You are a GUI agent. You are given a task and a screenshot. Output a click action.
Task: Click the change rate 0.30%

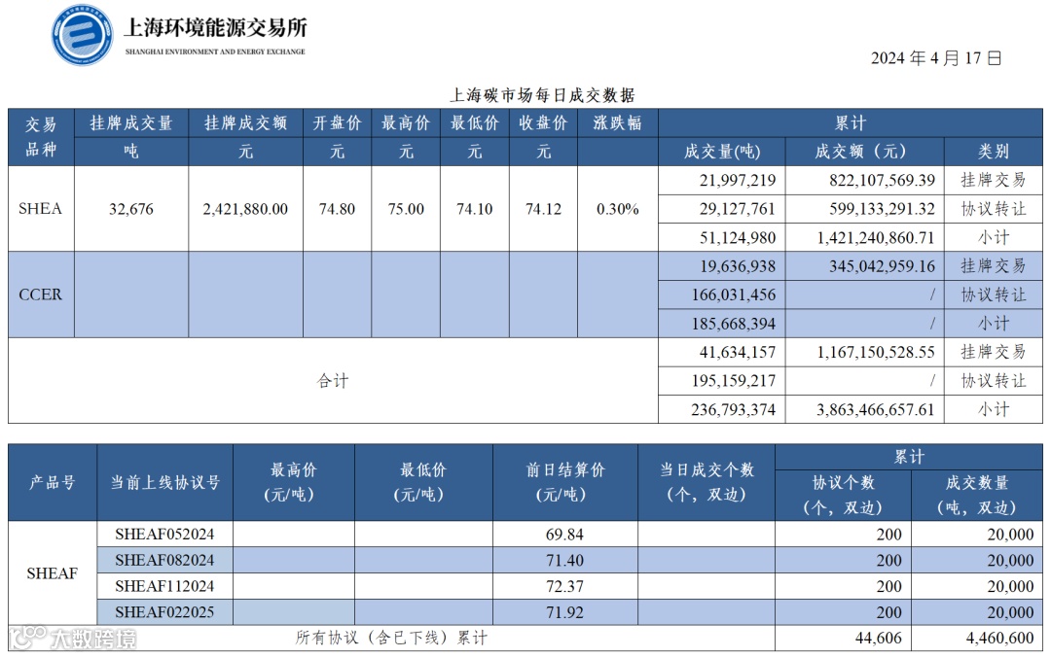(x=618, y=209)
